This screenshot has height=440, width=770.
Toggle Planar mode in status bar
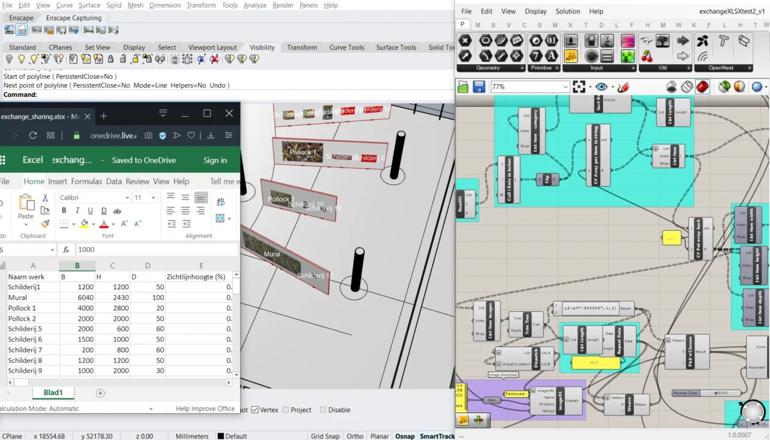379,436
